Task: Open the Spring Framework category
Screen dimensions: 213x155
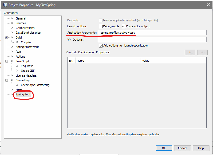Action: point(27,47)
